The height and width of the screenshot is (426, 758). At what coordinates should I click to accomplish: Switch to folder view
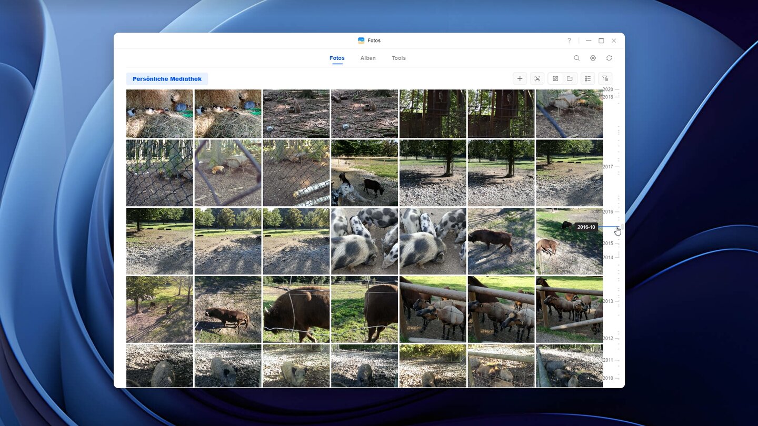point(570,79)
